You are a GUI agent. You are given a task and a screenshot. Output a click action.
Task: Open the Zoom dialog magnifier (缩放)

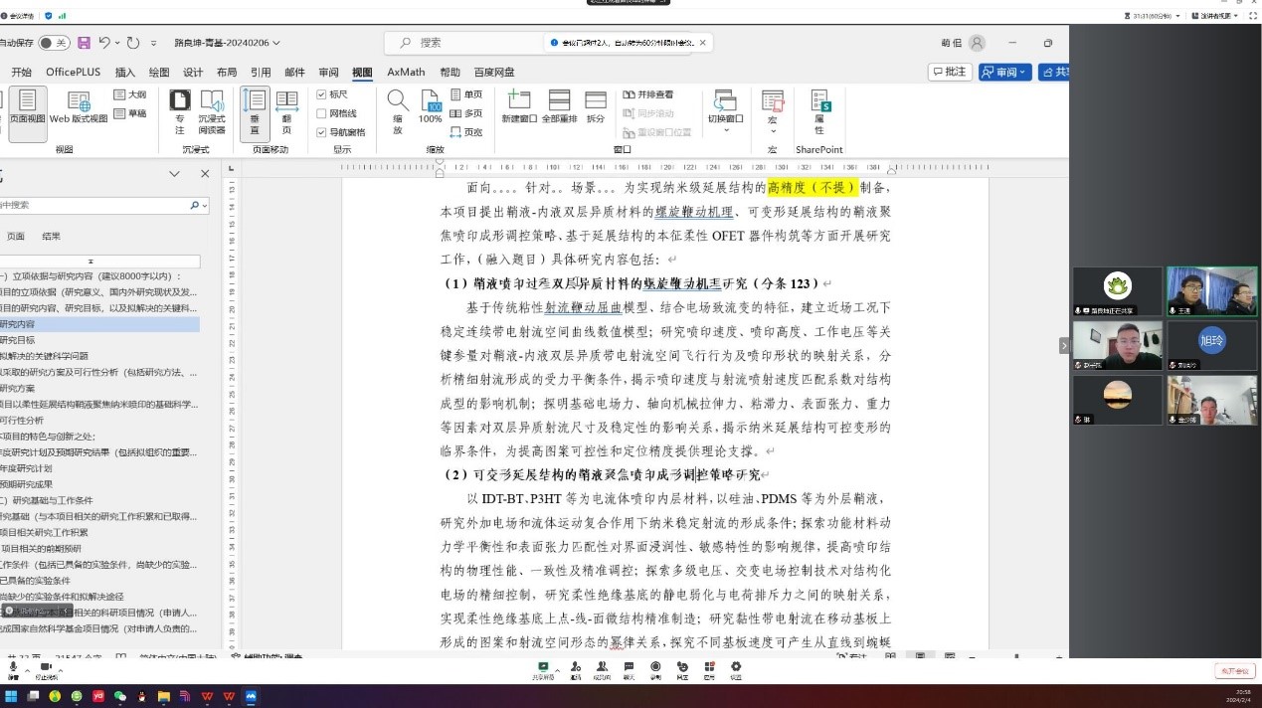(x=398, y=111)
